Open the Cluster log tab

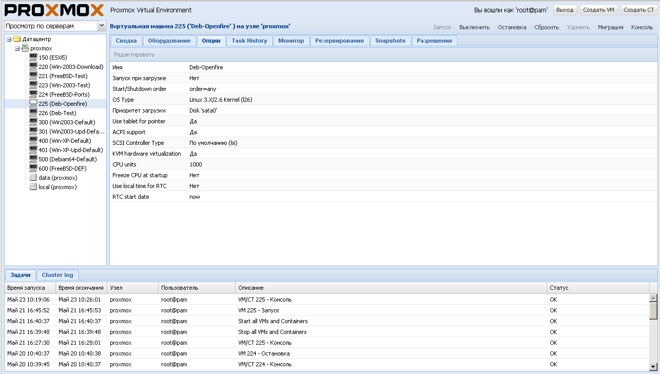click(57, 275)
